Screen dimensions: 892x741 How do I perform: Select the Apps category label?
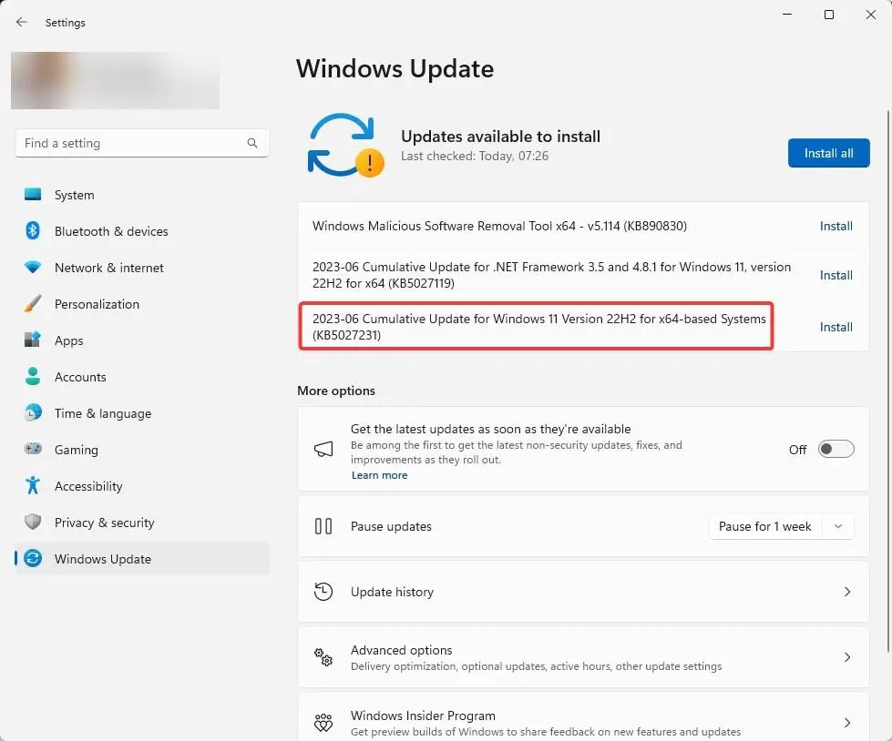[69, 340]
